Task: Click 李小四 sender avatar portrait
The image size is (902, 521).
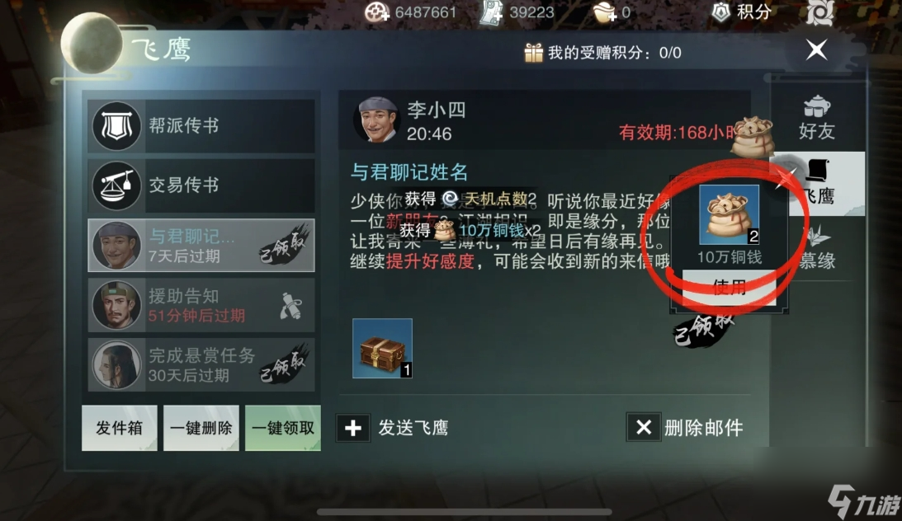Action: pyautogui.click(x=376, y=120)
